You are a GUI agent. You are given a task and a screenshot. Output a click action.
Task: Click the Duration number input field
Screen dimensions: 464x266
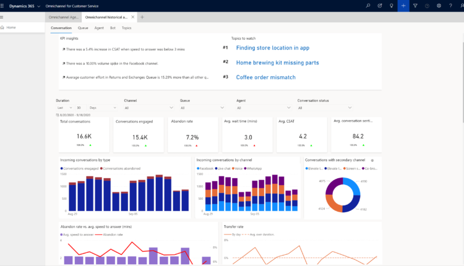click(x=80, y=108)
